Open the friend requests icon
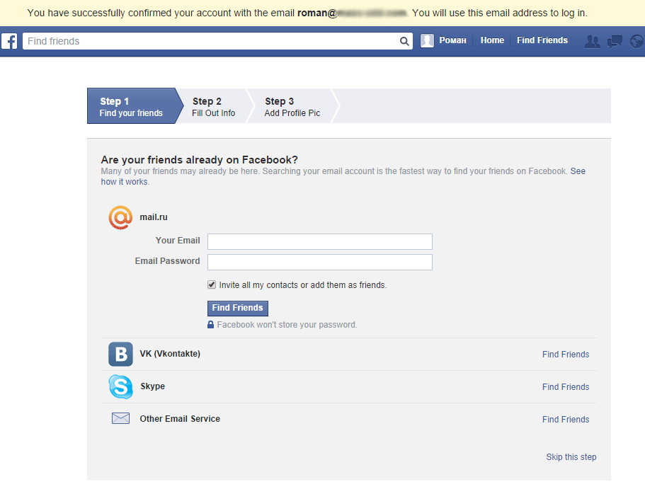Screen dimensions: 645x489 [x=592, y=41]
